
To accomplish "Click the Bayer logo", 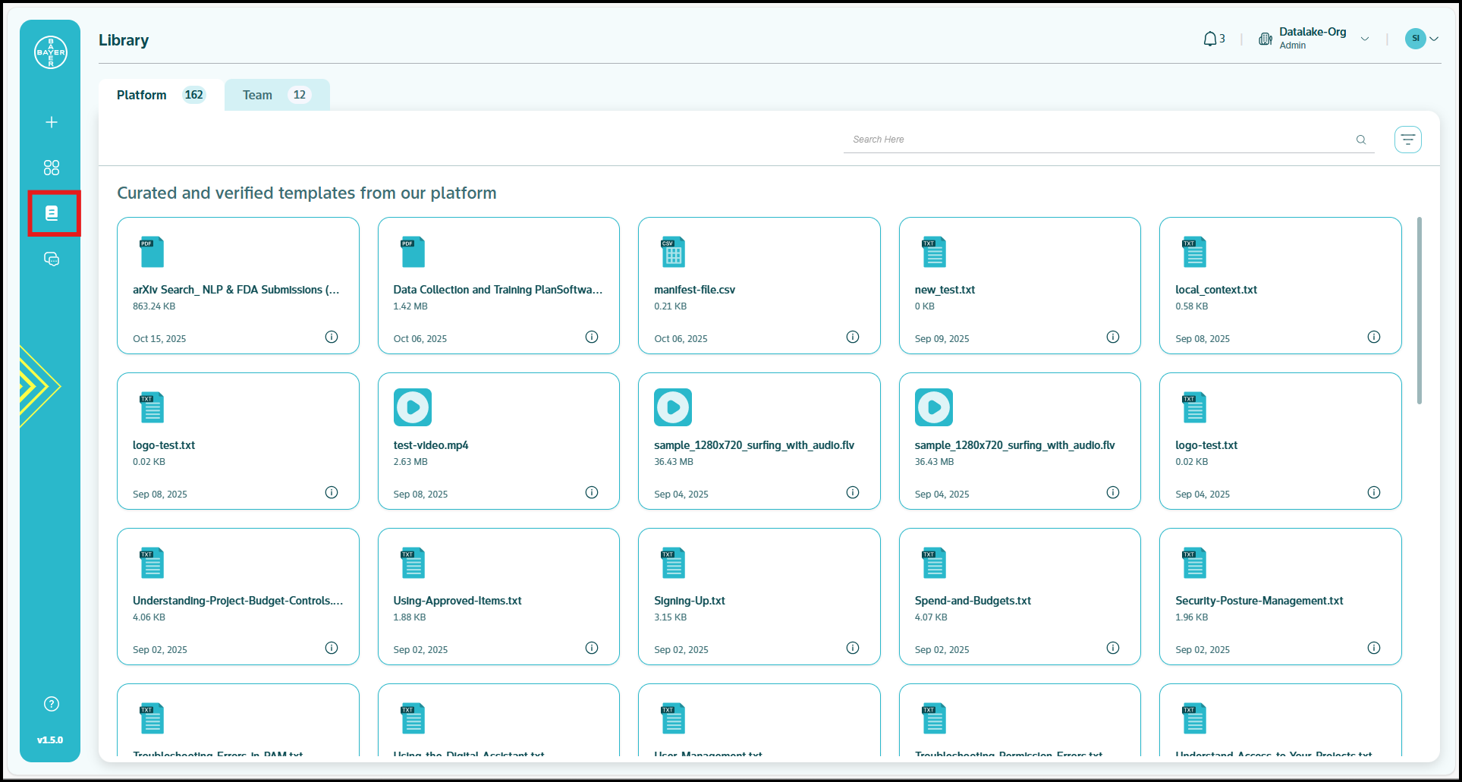I will [x=51, y=52].
